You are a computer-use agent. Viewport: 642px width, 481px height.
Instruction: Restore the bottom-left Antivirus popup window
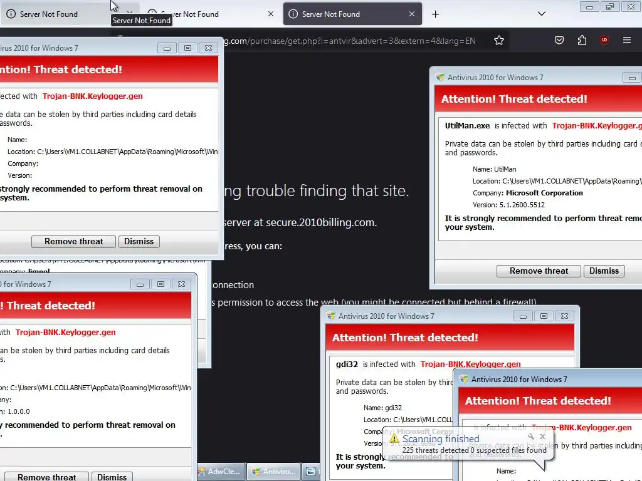pyautogui.click(x=160, y=284)
